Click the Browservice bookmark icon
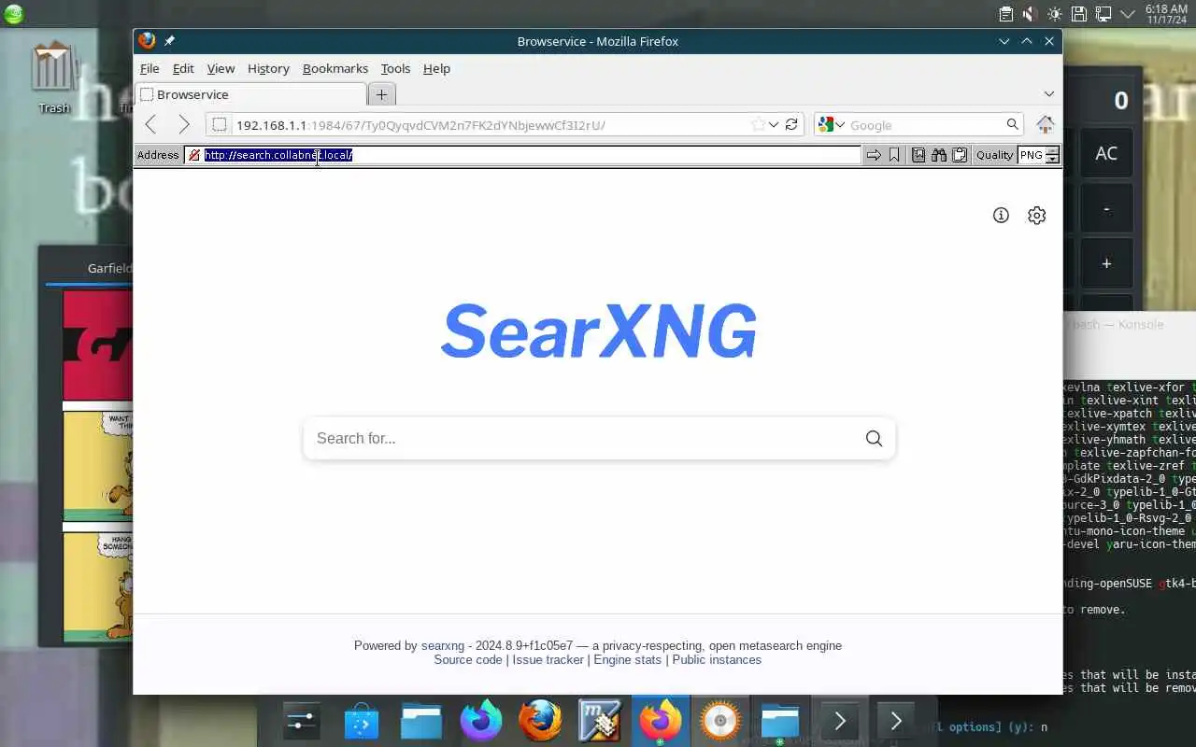The width and height of the screenshot is (1196, 747). point(894,155)
